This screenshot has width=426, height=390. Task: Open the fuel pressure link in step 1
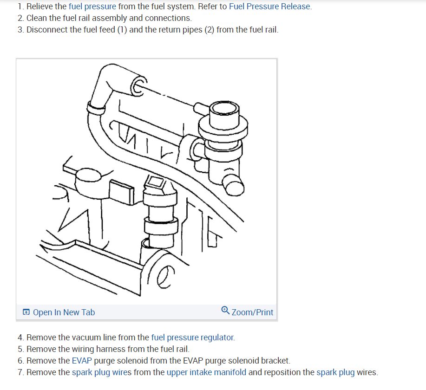[x=92, y=6]
